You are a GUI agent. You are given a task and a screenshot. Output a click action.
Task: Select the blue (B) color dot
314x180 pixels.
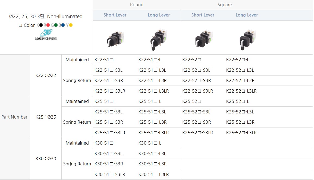coord(63,25)
